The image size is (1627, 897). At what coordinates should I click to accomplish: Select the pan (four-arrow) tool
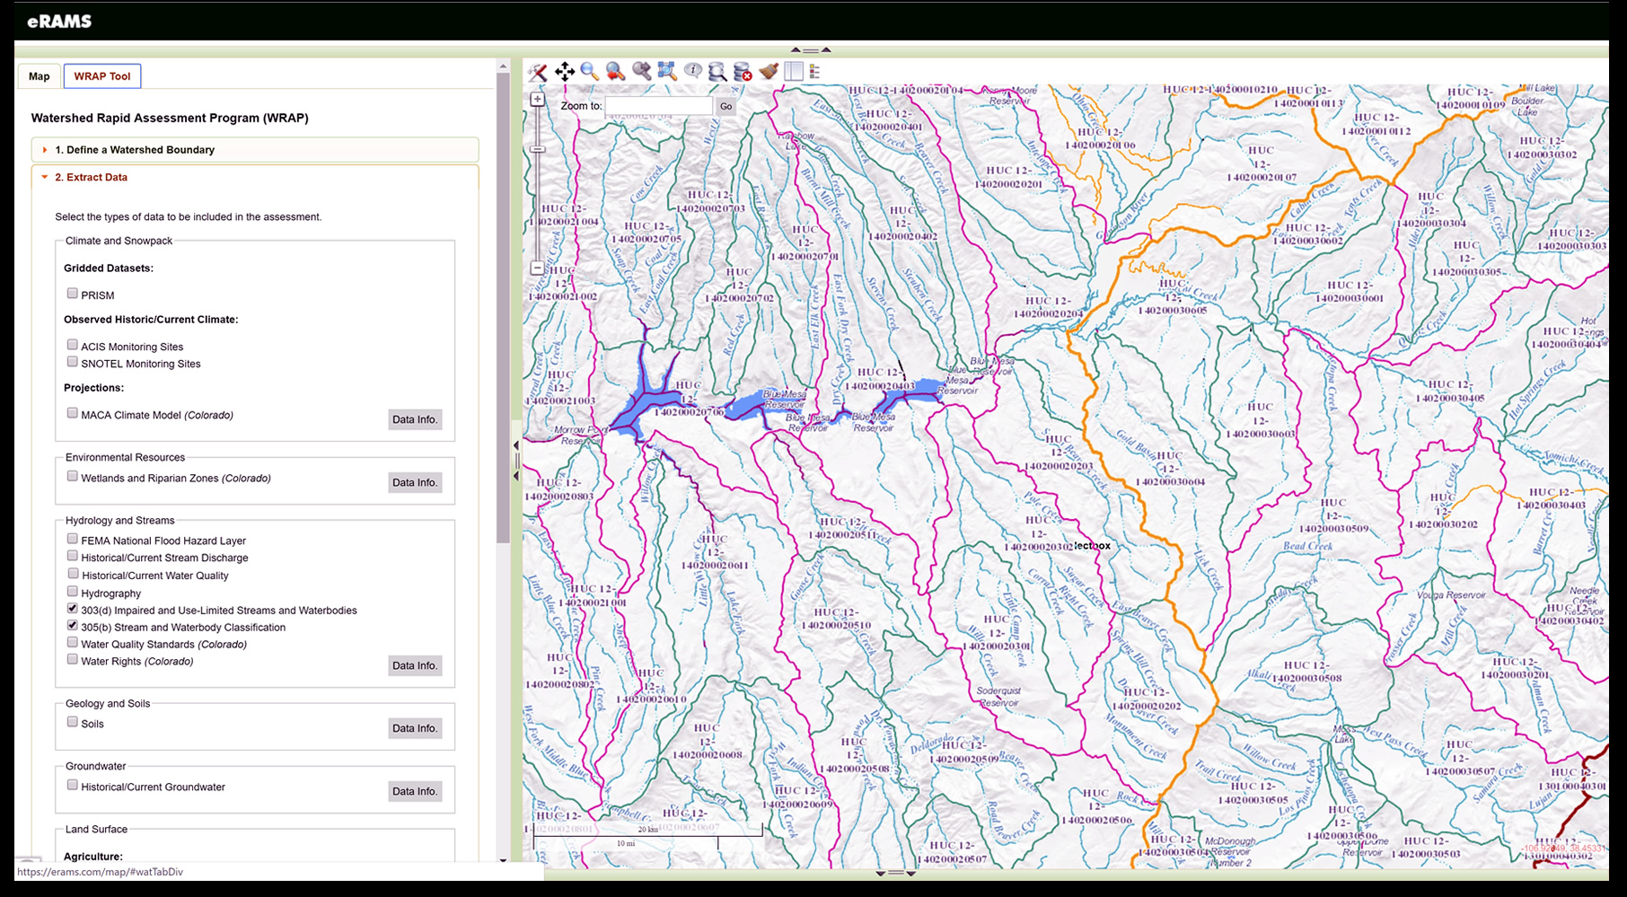565,72
